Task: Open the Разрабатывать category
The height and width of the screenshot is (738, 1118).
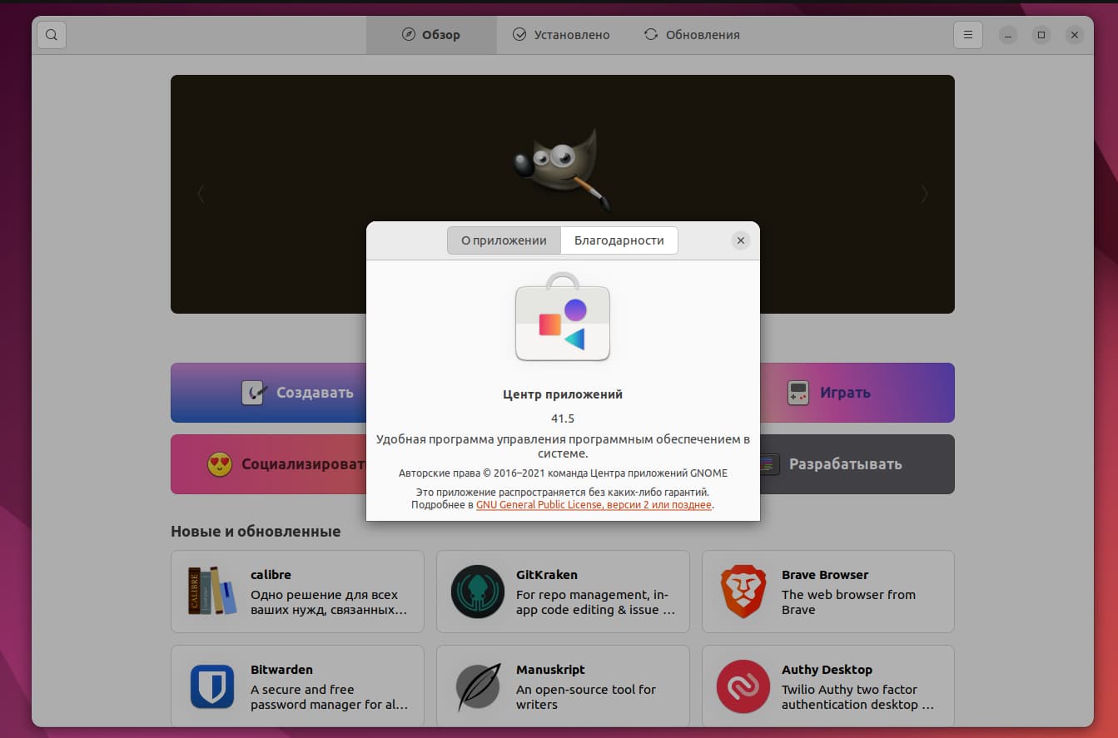Action: (857, 464)
